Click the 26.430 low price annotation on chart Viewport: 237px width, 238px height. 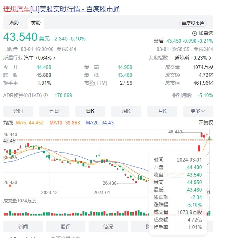(x=109, y=183)
